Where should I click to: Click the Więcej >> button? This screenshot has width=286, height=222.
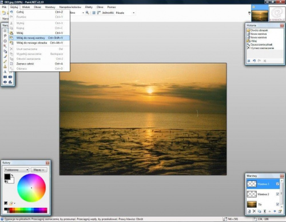pos(39,169)
